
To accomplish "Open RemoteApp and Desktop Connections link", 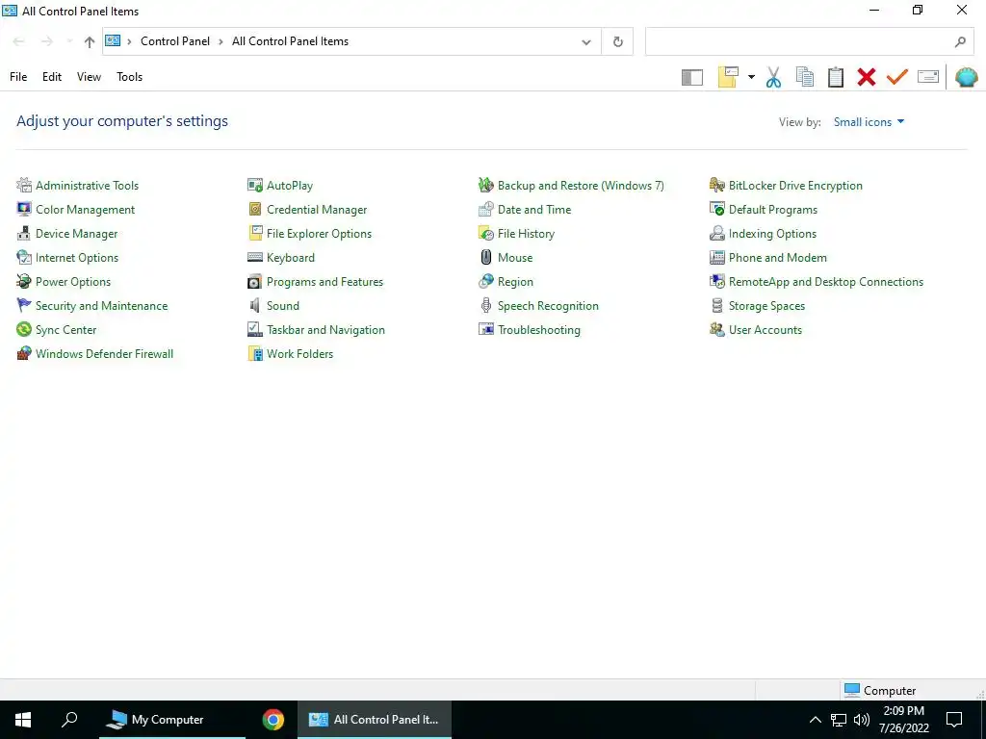I will (x=825, y=282).
